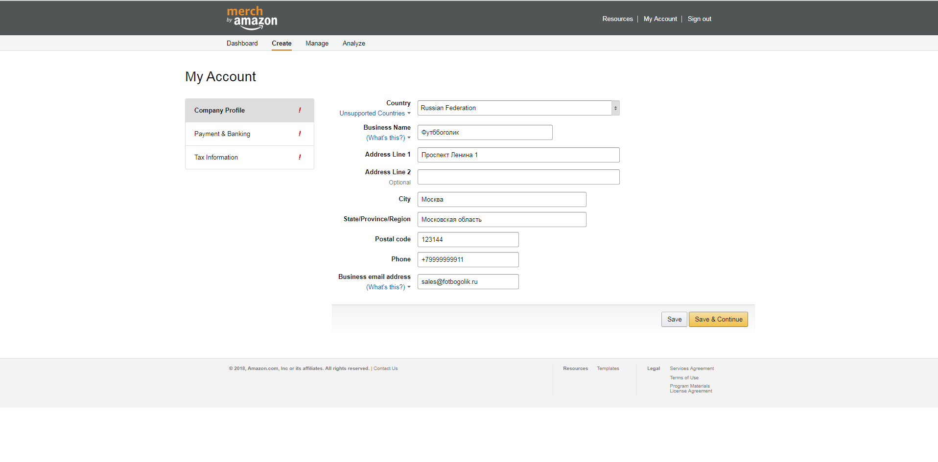Select Payment & Banking section
Image resolution: width=938 pixels, height=462 pixels.
222,134
